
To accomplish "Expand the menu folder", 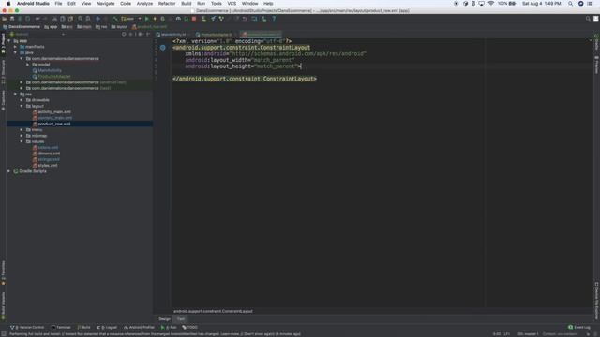I will tap(22, 129).
